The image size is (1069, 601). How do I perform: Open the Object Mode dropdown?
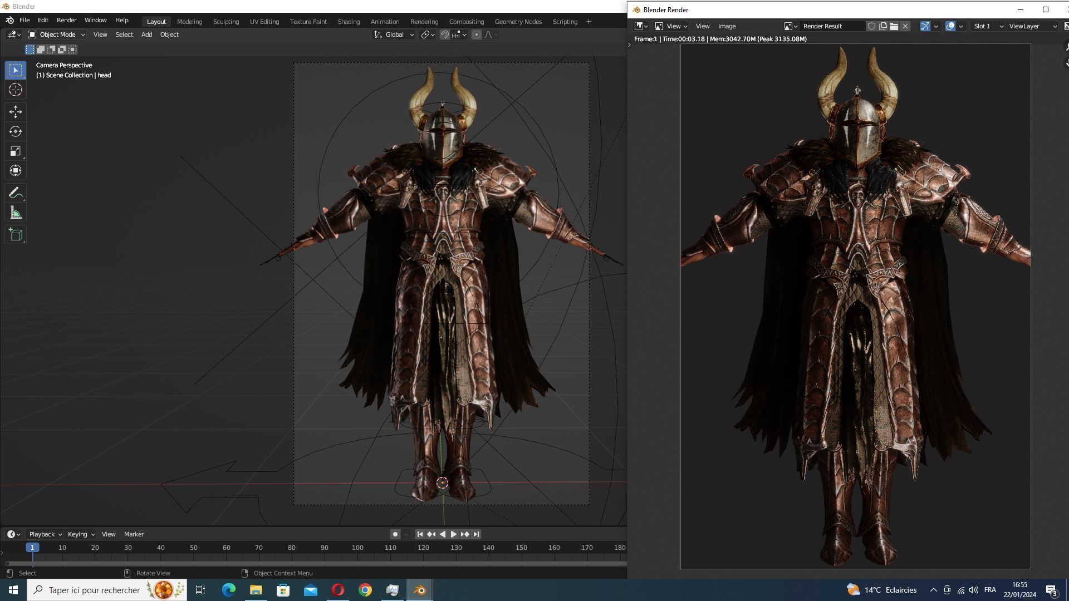tap(56, 35)
